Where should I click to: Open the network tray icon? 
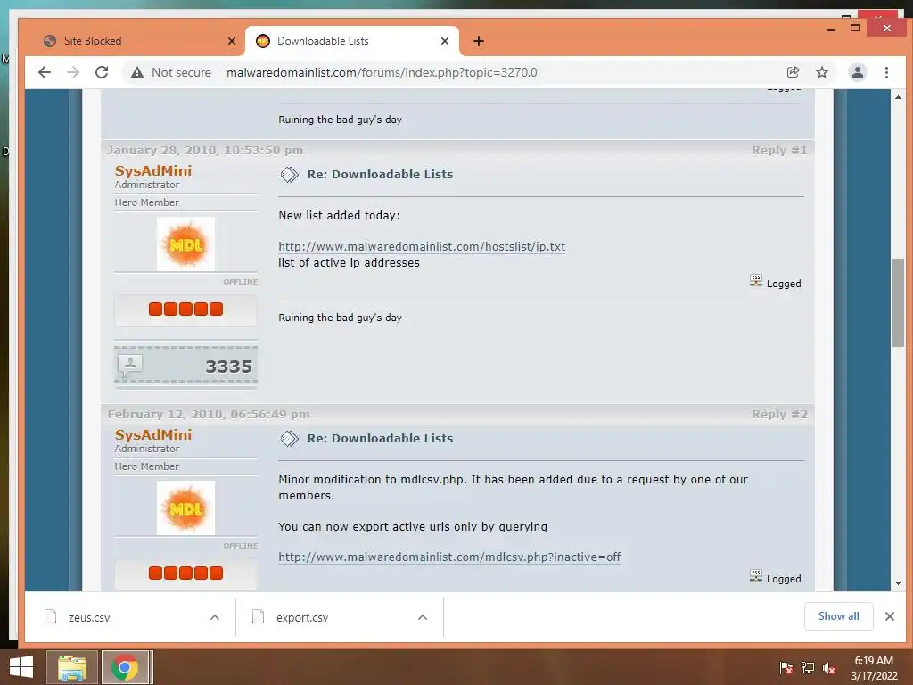808,668
